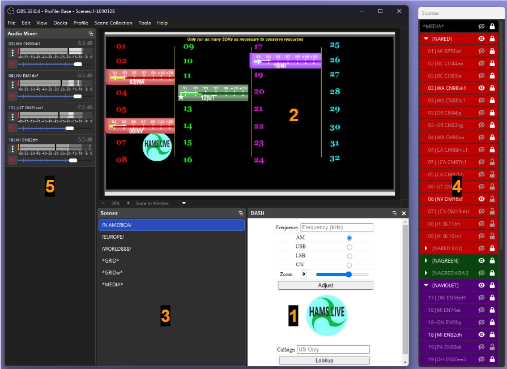Expand the [NAGREEN] source group
The image size is (507, 369).
coord(426,261)
